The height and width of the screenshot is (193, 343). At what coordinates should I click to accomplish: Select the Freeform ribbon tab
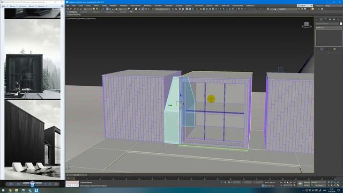[84, 12]
